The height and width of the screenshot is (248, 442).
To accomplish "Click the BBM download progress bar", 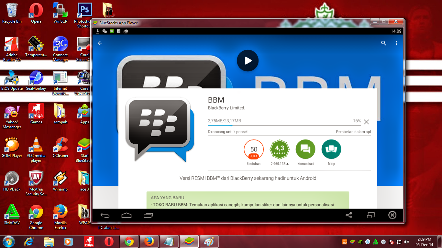I will 284,126.
